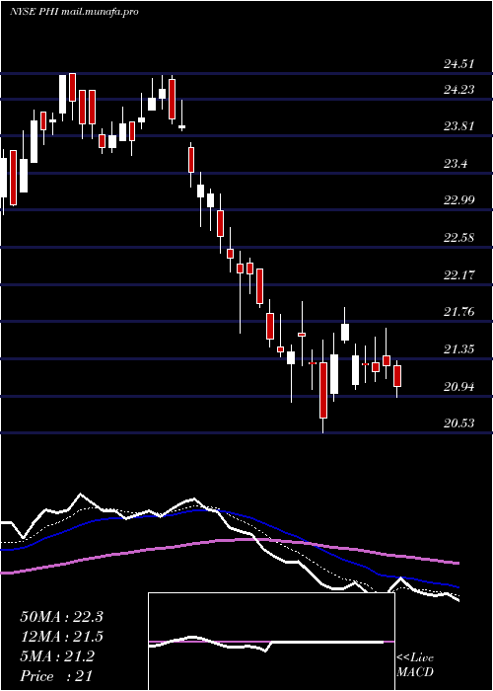Click the 20.94 price level label
The height and width of the screenshot is (691, 493).
(458, 387)
